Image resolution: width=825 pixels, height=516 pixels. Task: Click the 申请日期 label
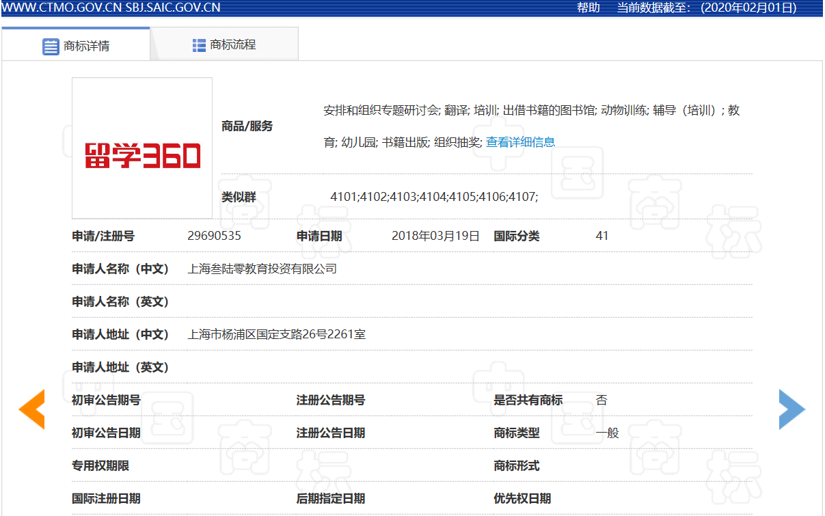point(319,236)
